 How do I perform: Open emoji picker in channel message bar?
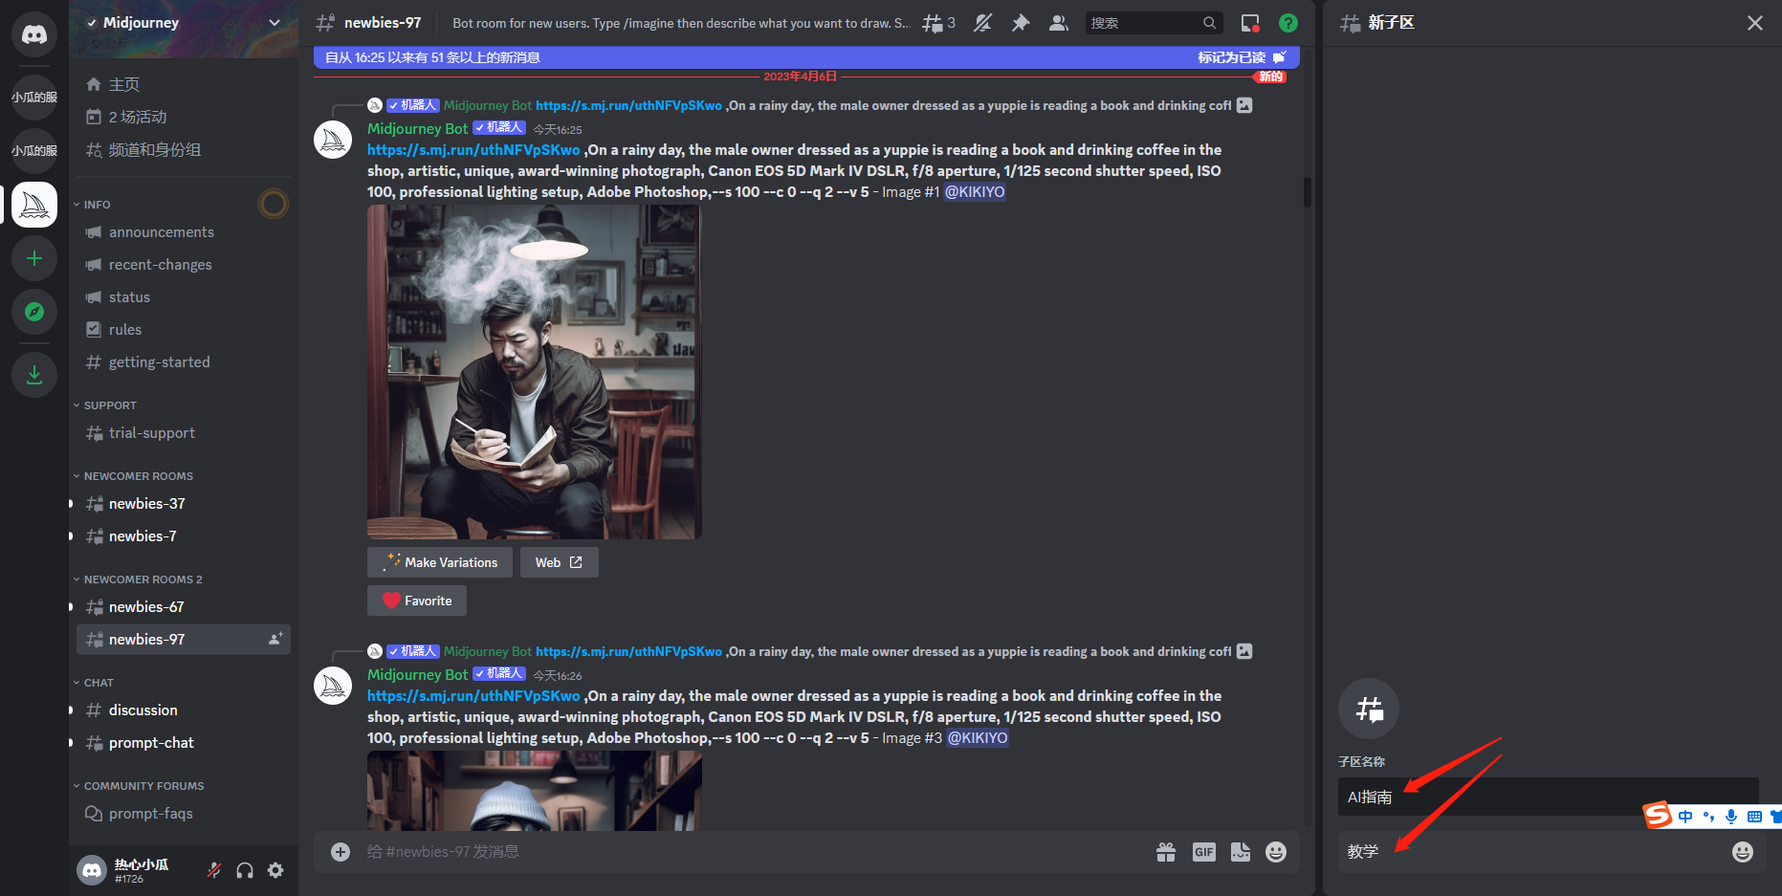point(1276,852)
